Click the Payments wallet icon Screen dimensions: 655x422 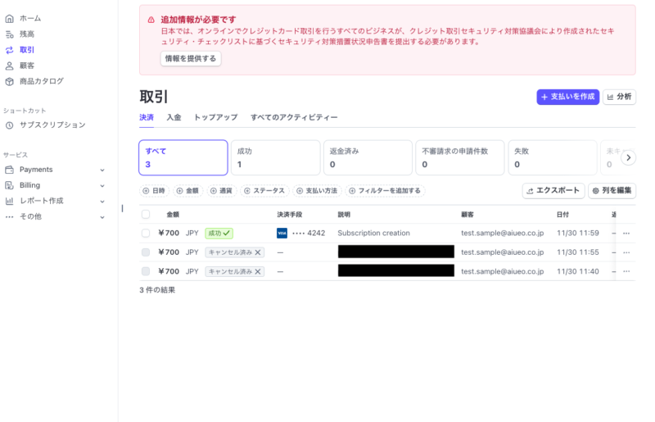pos(9,170)
